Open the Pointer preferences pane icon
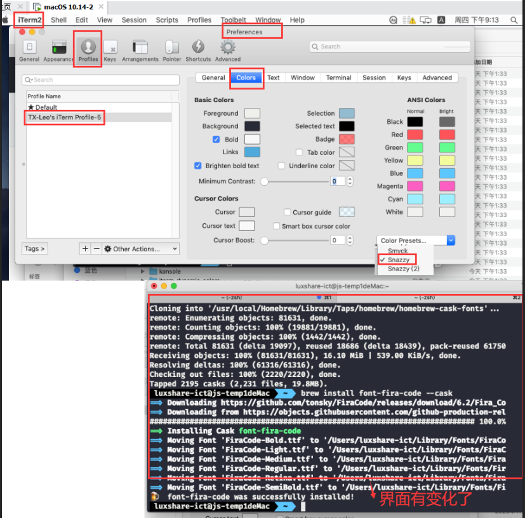The image size is (525, 518). click(172, 47)
